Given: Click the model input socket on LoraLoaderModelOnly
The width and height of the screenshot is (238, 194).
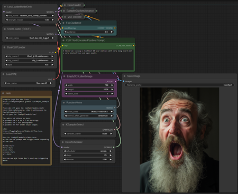Looking at the screenshot, I should (x=4, y=12).
